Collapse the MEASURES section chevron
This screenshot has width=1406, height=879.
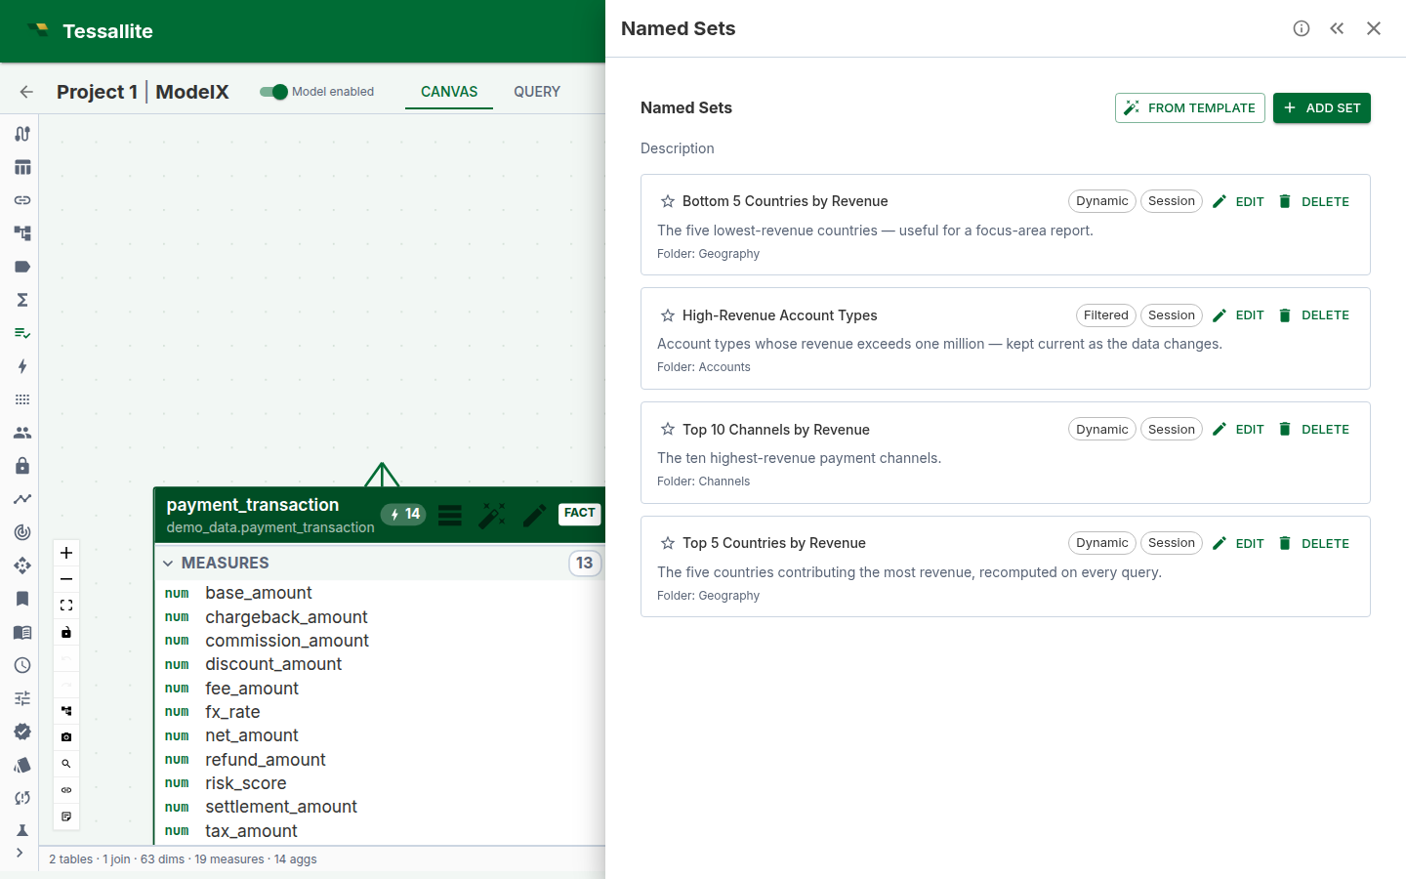(x=168, y=564)
